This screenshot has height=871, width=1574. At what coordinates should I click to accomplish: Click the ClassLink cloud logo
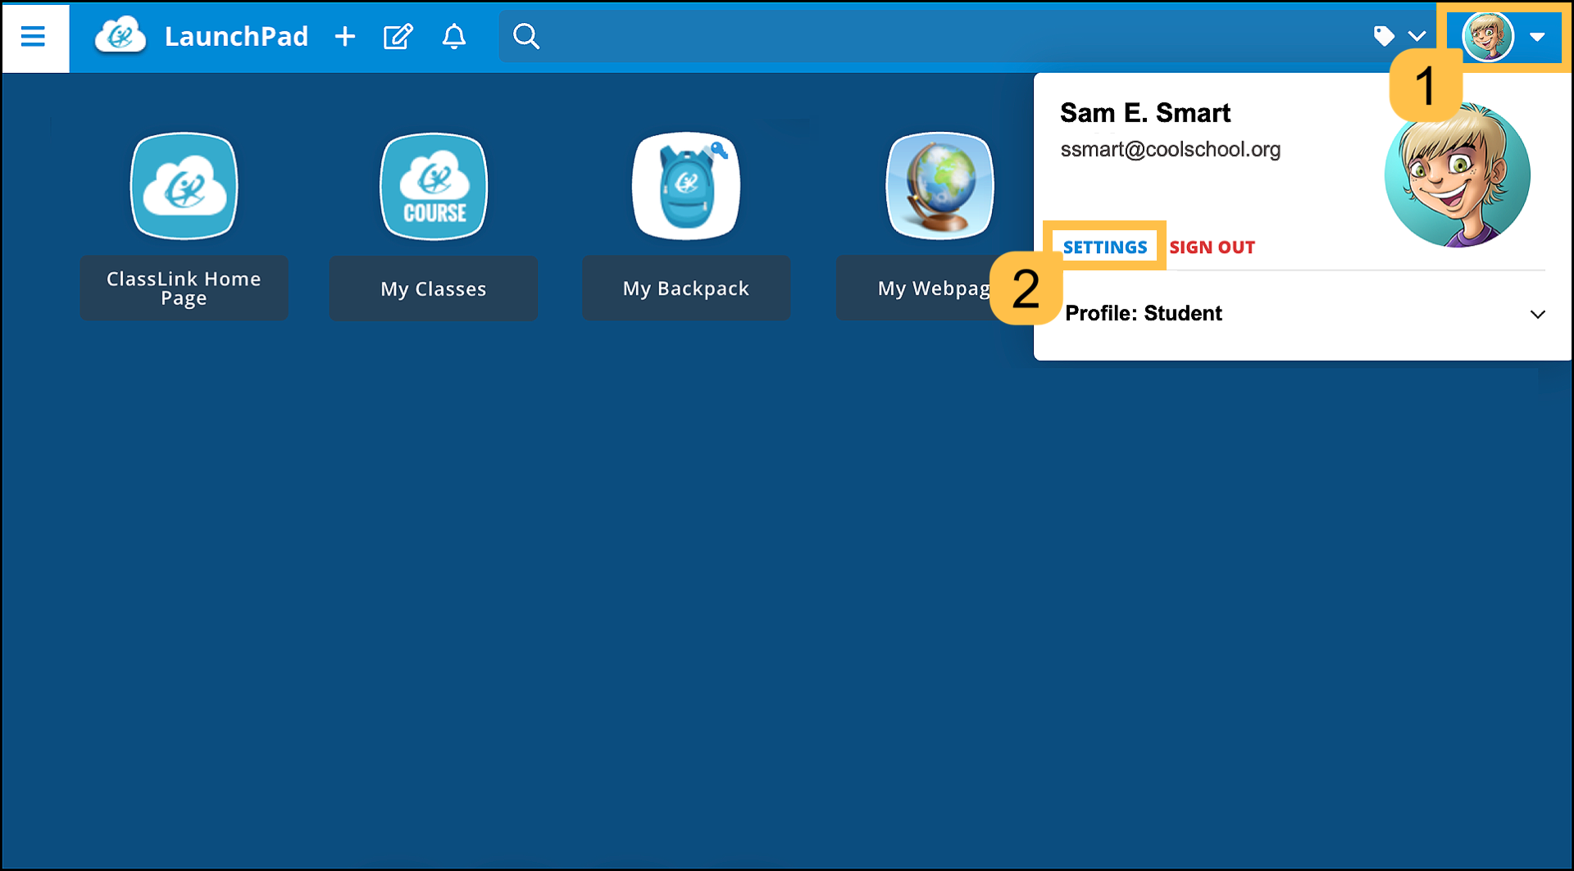[x=121, y=34]
